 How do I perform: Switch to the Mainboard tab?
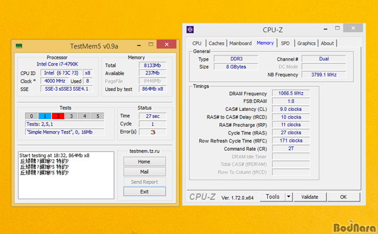point(240,43)
